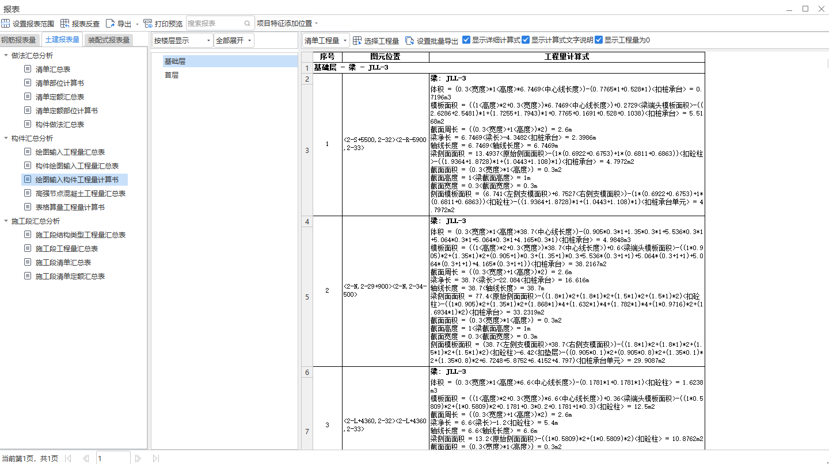The width and height of the screenshot is (829, 464).
Task: Collapse the 施工段汇总分析 tree group
Action: pyautogui.click(x=6, y=221)
